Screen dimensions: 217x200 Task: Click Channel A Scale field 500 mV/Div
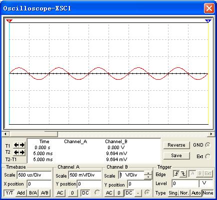84,175
